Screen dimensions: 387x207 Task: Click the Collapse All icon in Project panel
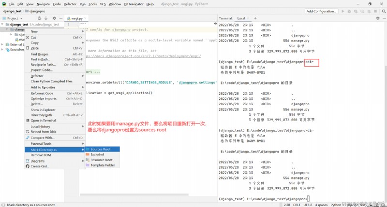tap(46, 18)
